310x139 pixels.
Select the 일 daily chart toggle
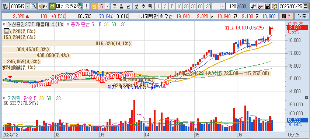coord(94,6)
